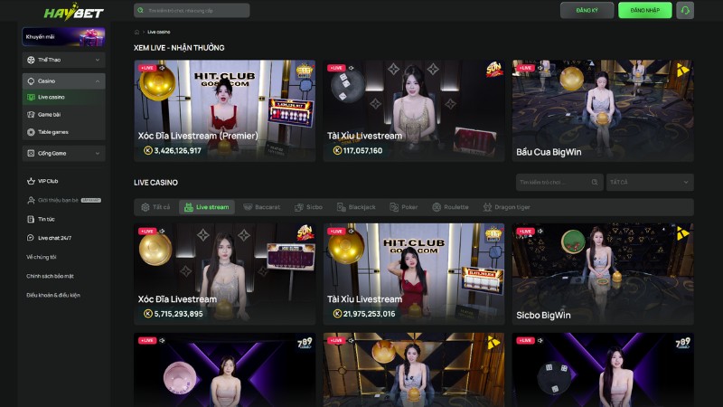Click the Live chat 24/7 bubble icon
The image size is (723, 407).
[x=31, y=238]
